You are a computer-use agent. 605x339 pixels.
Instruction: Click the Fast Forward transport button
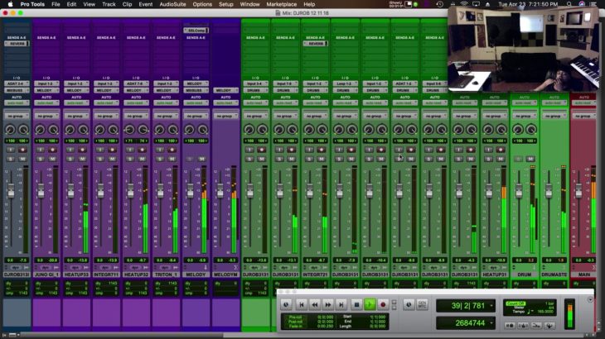pyautogui.click(x=328, y=304)
